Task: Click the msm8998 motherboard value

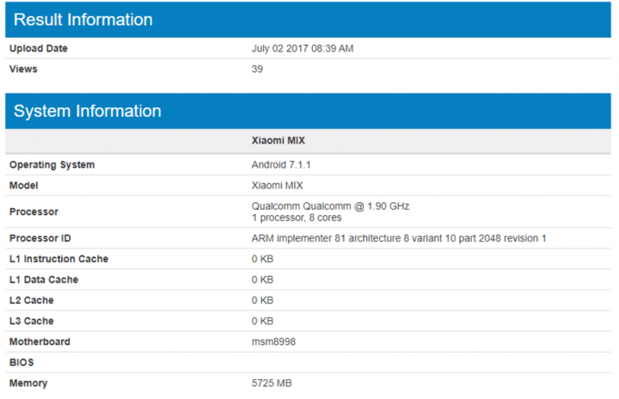Action: [273, 341]
